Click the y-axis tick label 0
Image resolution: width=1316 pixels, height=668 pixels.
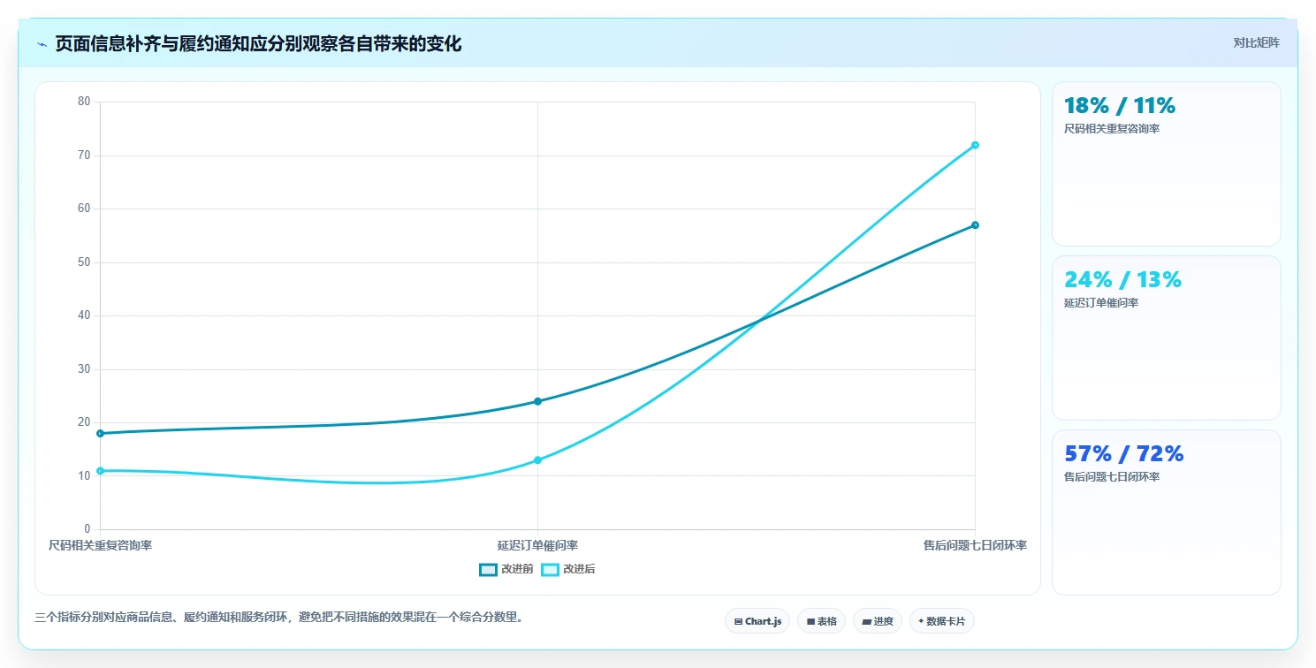pyautogui.click(x=87, y=529)
